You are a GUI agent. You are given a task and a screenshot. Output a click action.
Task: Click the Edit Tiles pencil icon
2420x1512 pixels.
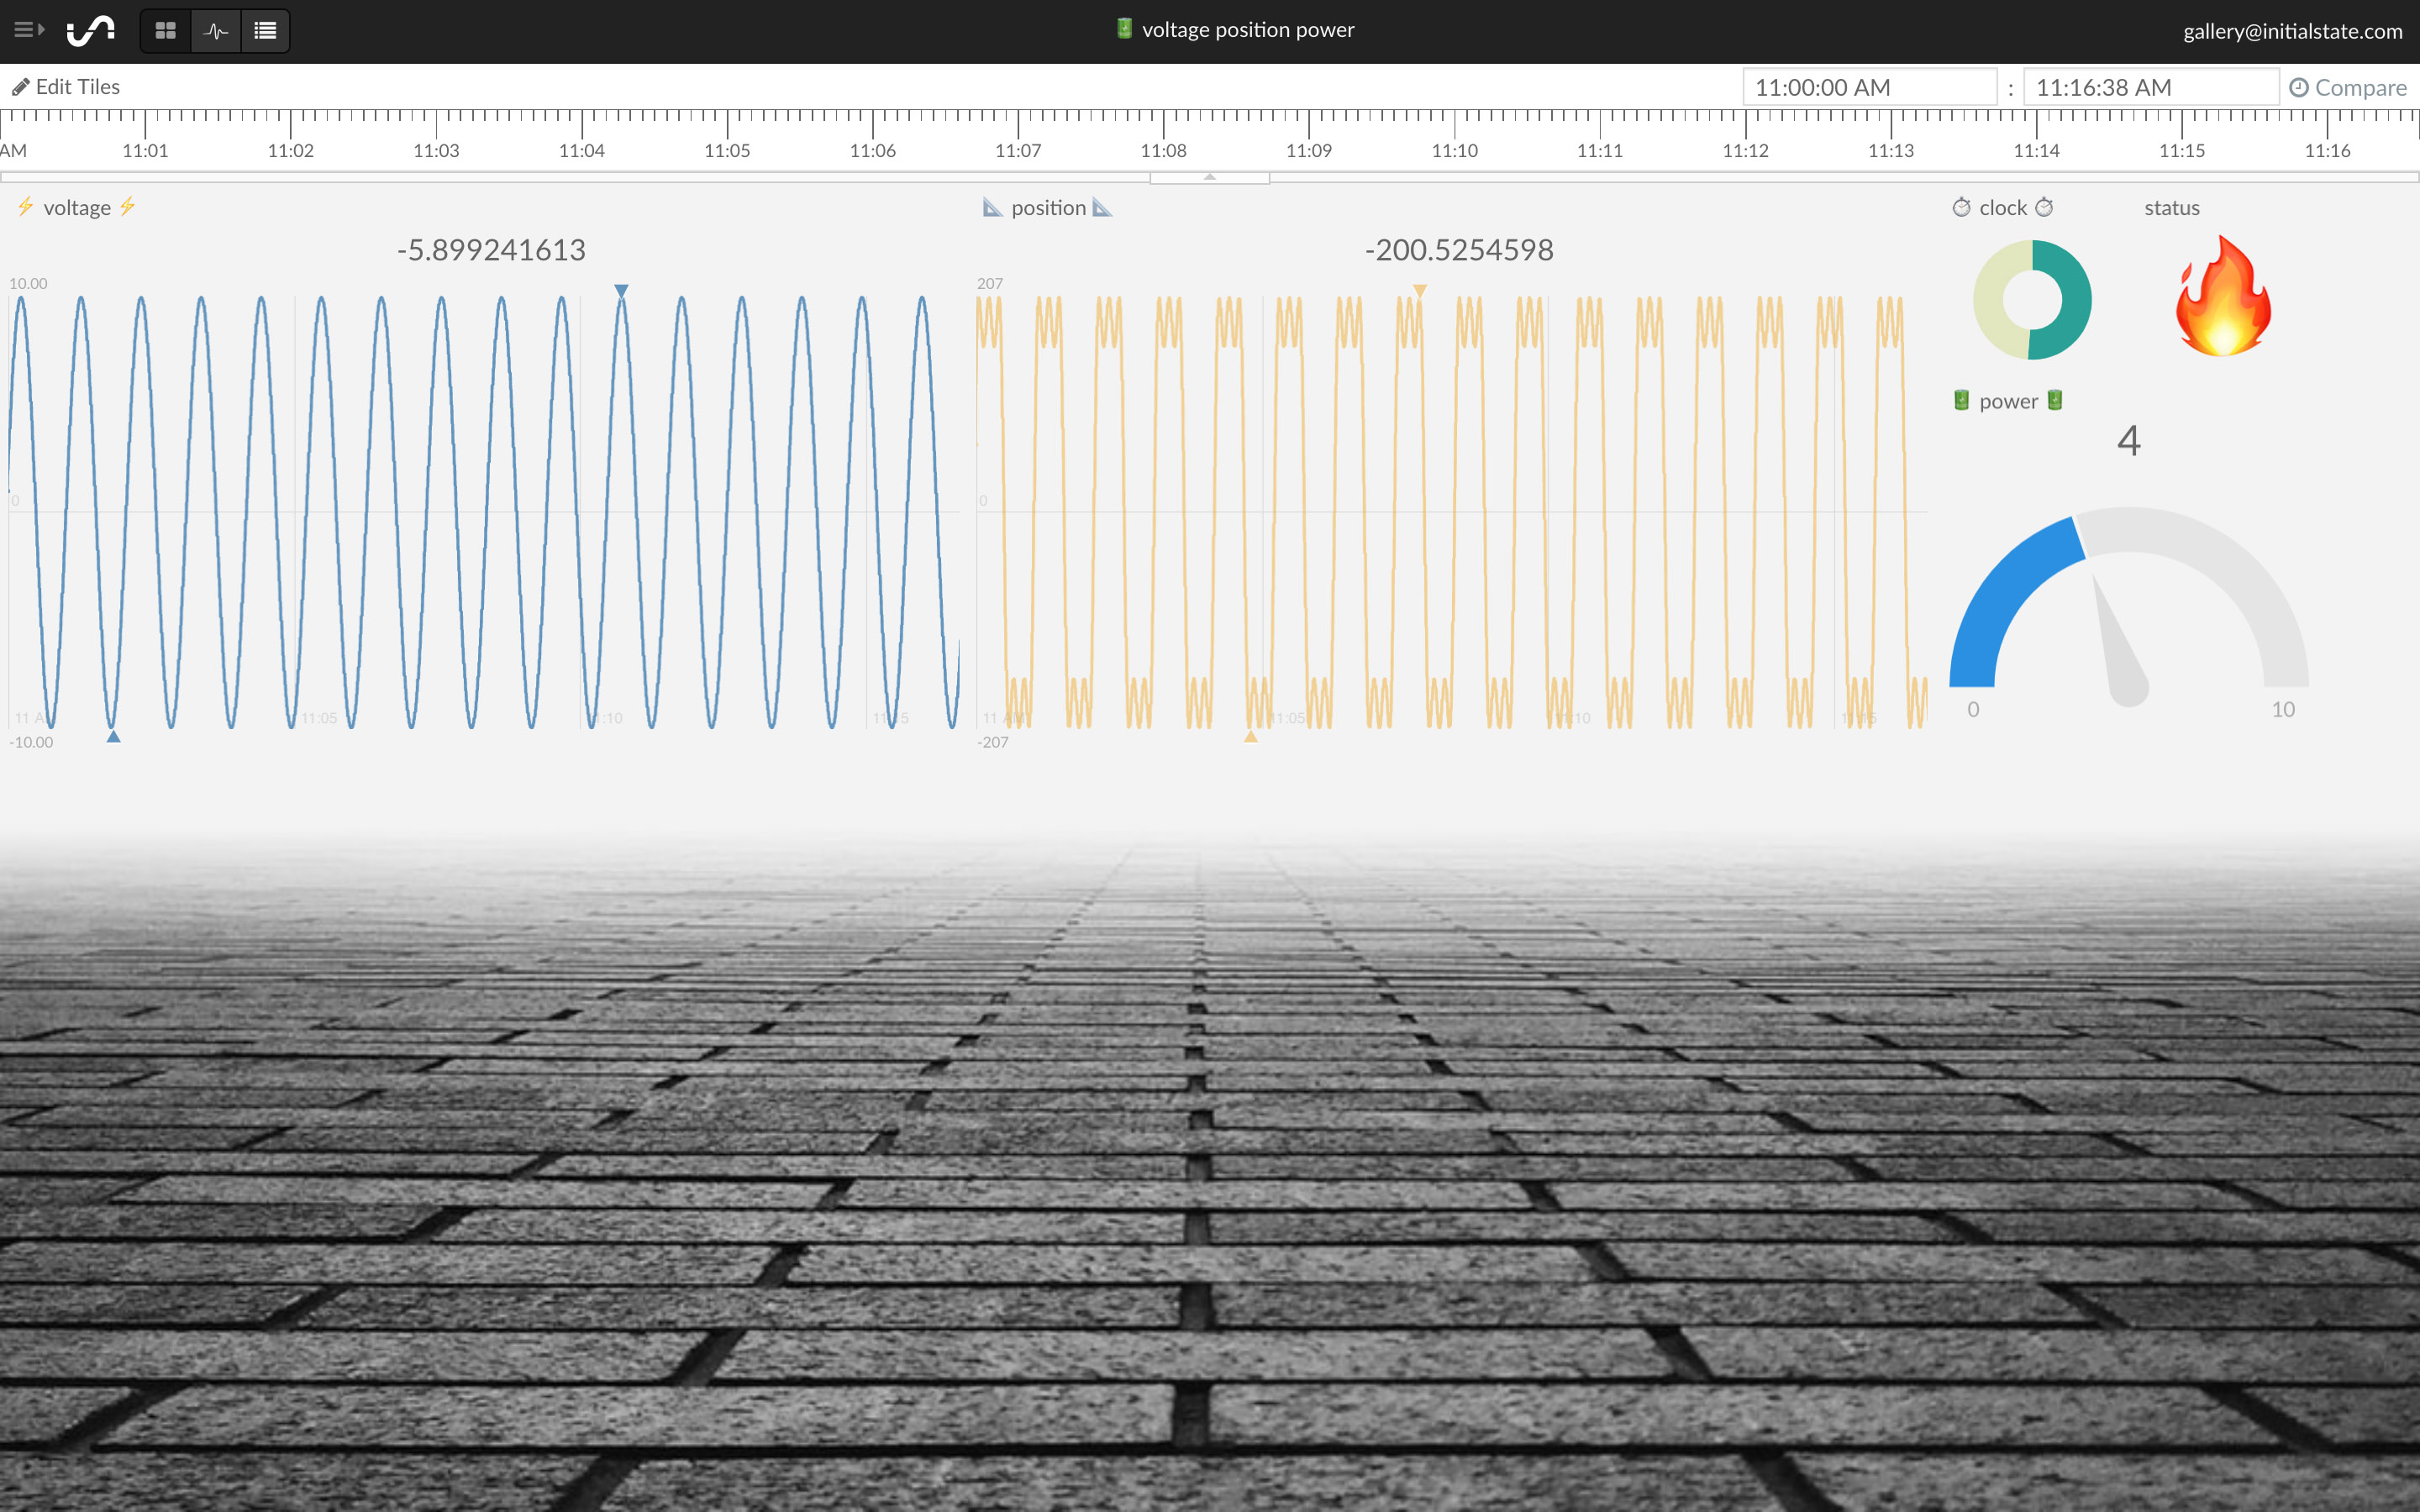point(20,87)
